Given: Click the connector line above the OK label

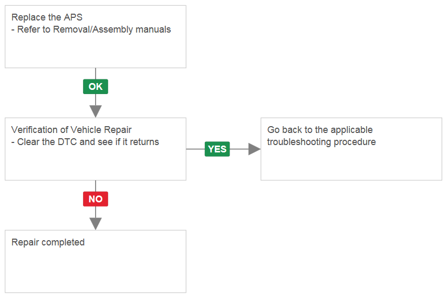Looking at the screenshot, I should (96, 74).
